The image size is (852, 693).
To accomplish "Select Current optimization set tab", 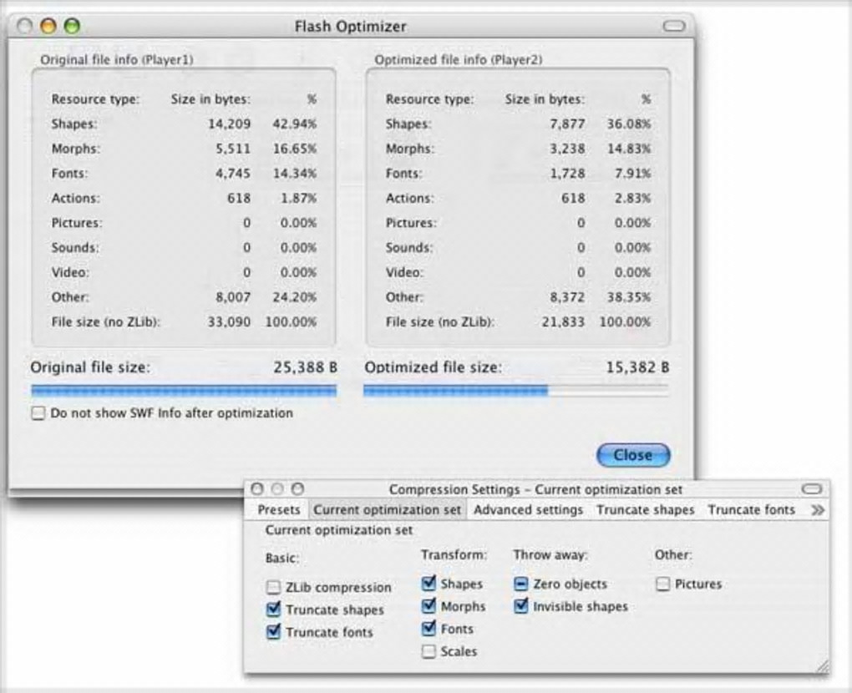I will [x=387, y=510].
